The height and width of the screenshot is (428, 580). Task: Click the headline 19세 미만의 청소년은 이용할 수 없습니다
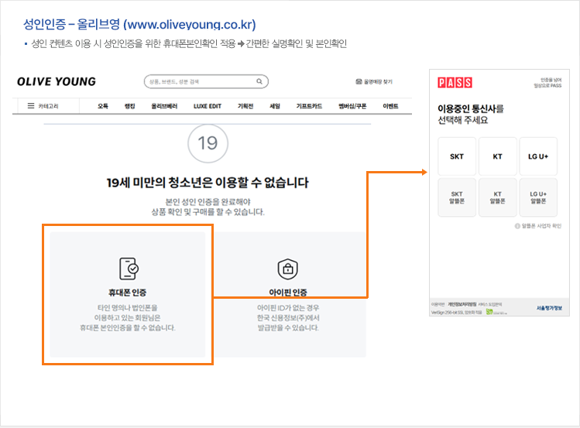(x=208, y=182)
